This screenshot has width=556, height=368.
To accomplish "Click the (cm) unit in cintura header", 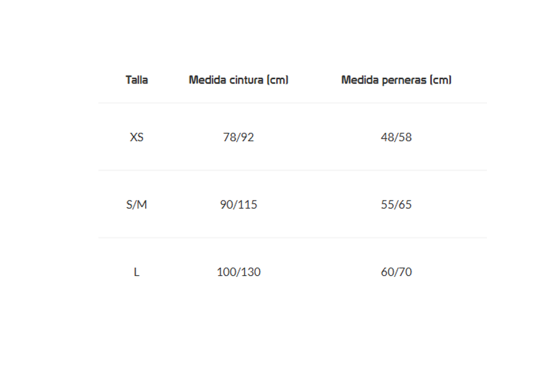I will click(277, 80).
